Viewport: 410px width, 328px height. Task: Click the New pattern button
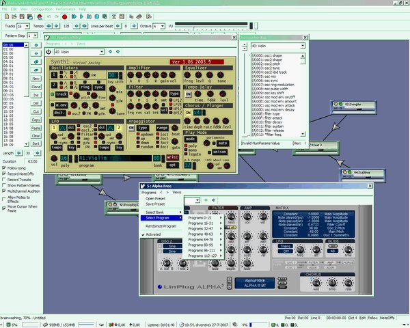click(36, 79)
